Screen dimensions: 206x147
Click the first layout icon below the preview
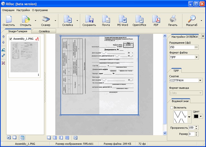click(49, 138)
